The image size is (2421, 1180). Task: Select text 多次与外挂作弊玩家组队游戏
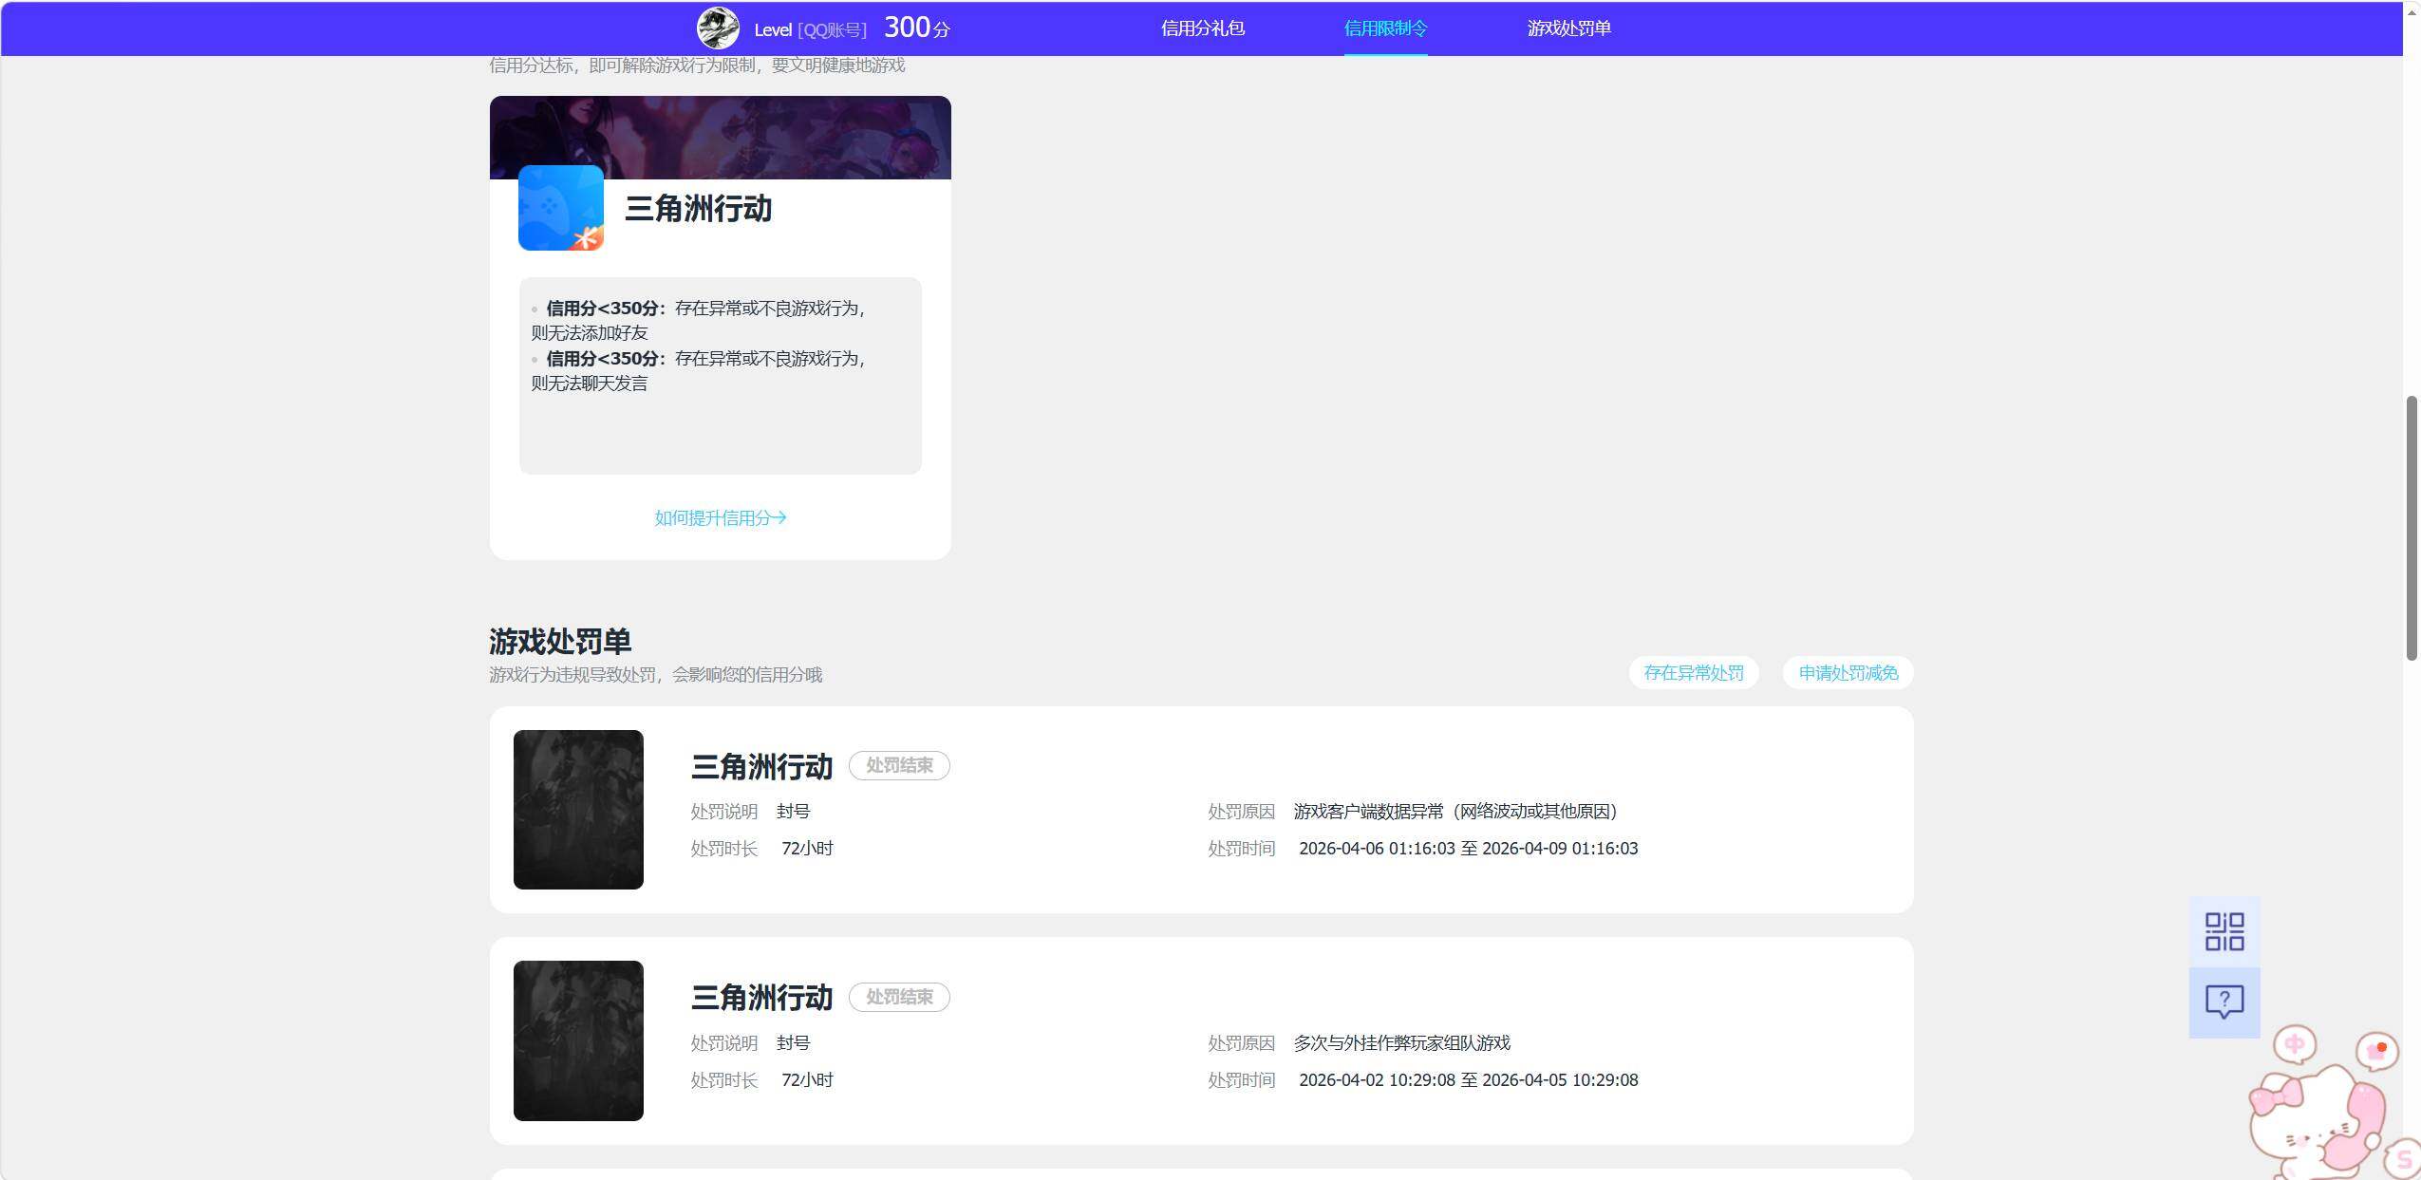coord(1401,1043)
